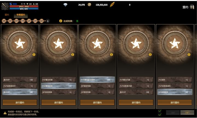Select the star emblem on second card
197x118 pixels.
click(x=59, y=43)
